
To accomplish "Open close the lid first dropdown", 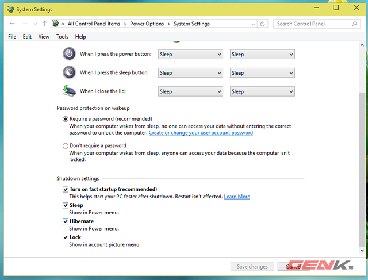I will point(190,91).
